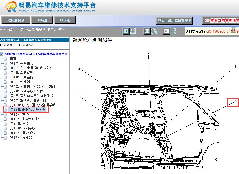Open 第8章 驾驶员信息和娱乐系统
This screenshot has width=239, height=174.
[32, 96]
